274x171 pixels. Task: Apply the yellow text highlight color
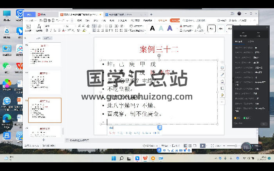click(84, 31)
